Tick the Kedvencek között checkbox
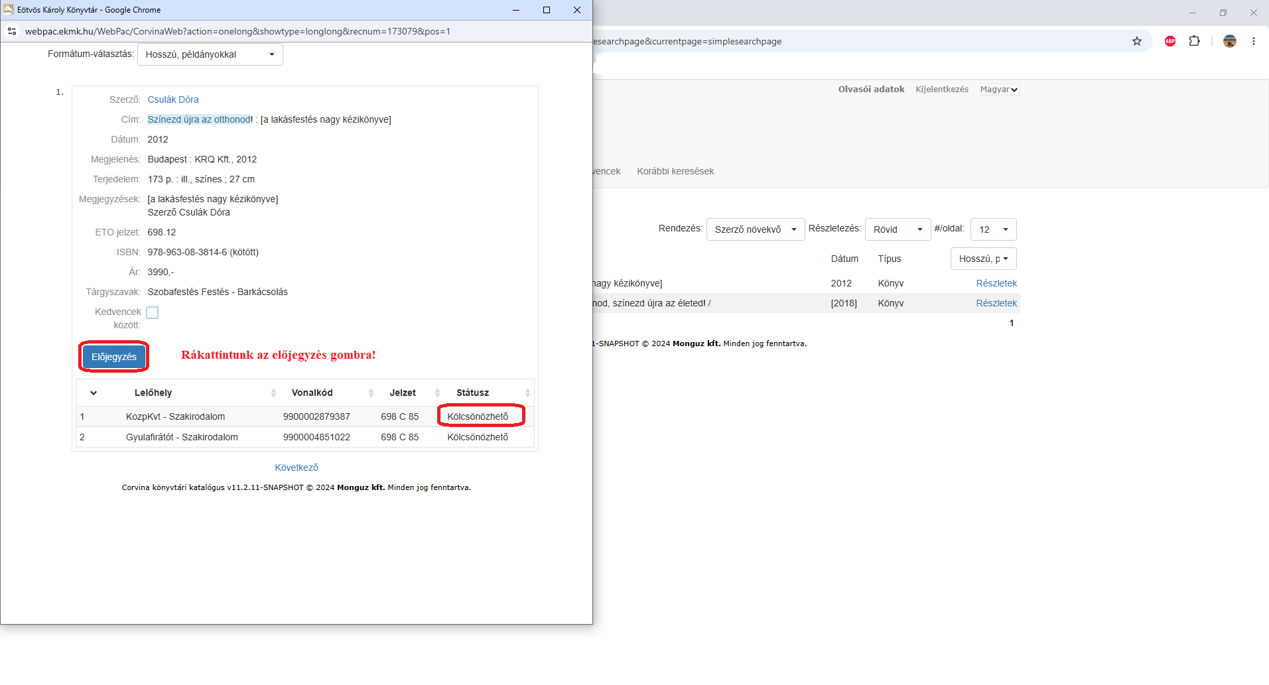The image size is (1269, 685). 153,312
